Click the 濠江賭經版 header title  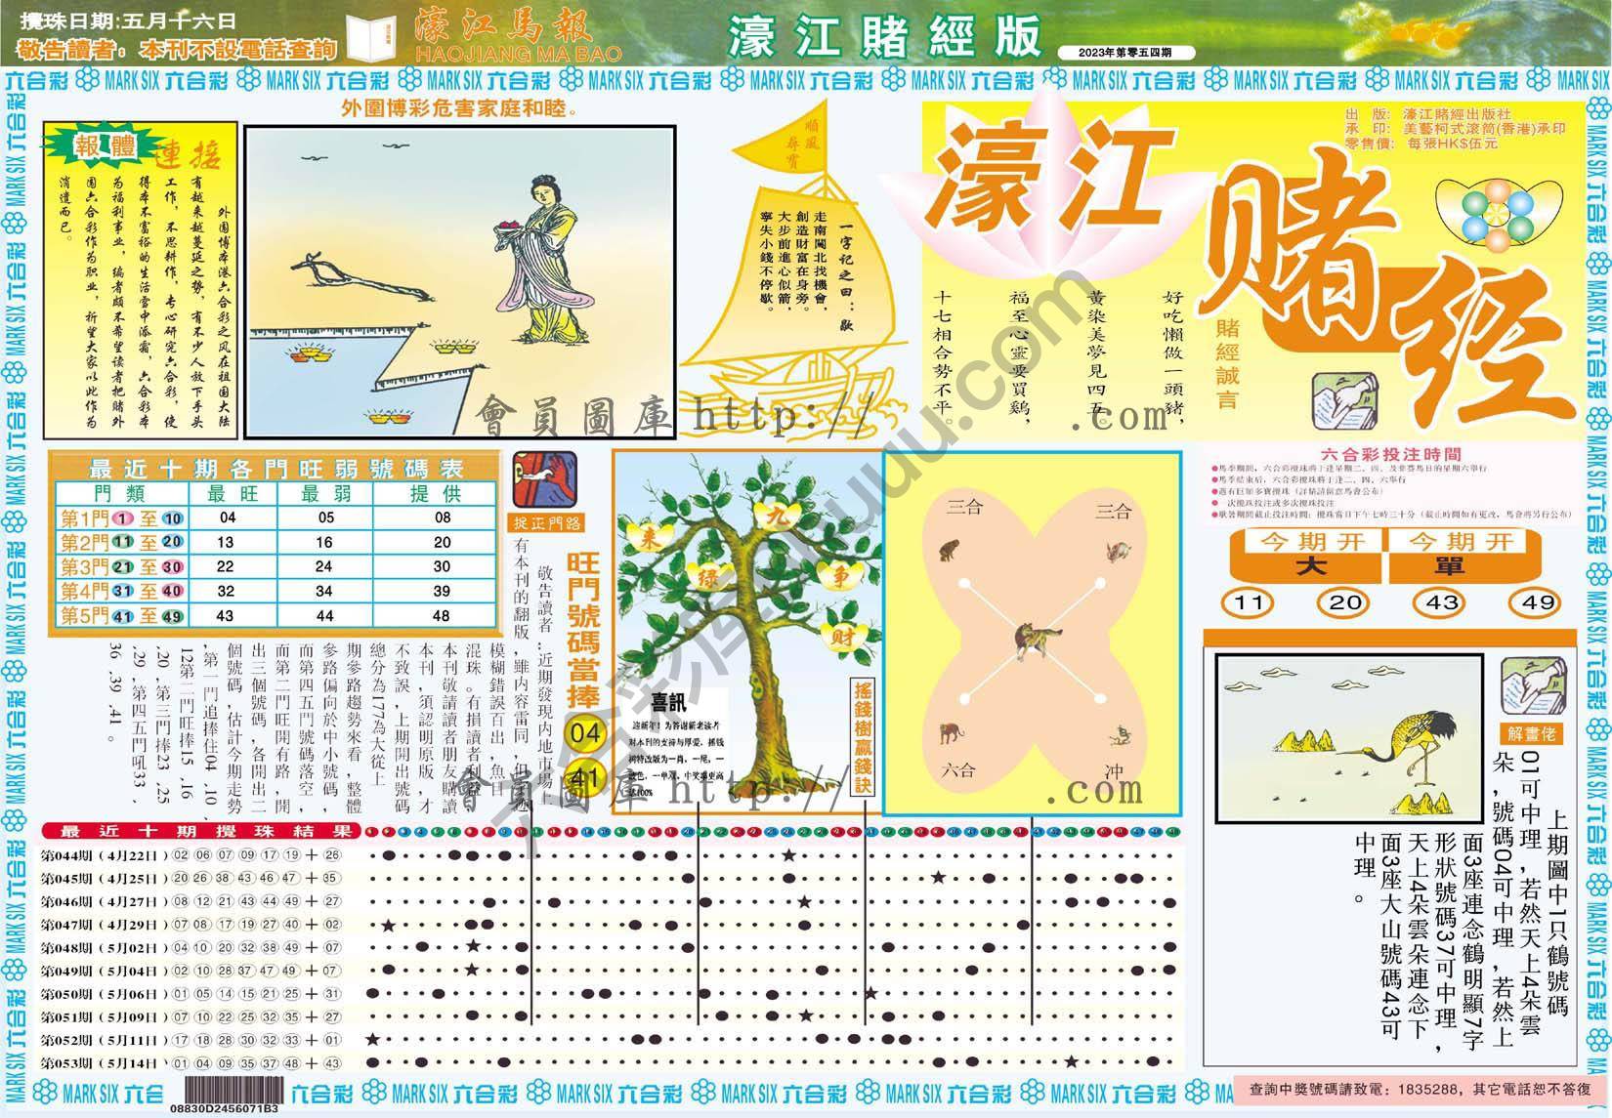[x=884, y=38]
